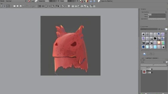Select the red layer thumbnail
Viewport: 168px width, 94px height.
tap(144, 72)
